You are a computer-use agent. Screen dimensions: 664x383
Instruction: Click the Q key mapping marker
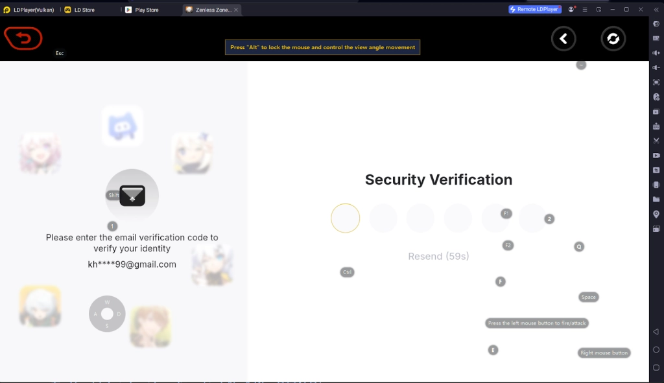point(579,247)
